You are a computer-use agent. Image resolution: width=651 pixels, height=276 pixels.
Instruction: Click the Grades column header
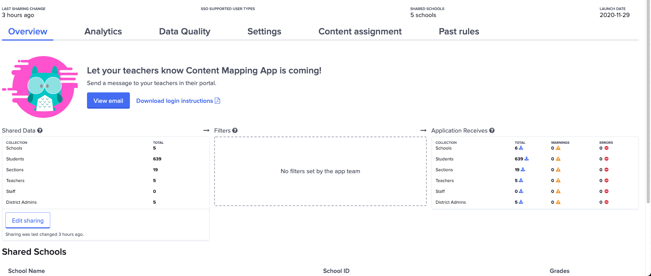click(x=559, y=271)
